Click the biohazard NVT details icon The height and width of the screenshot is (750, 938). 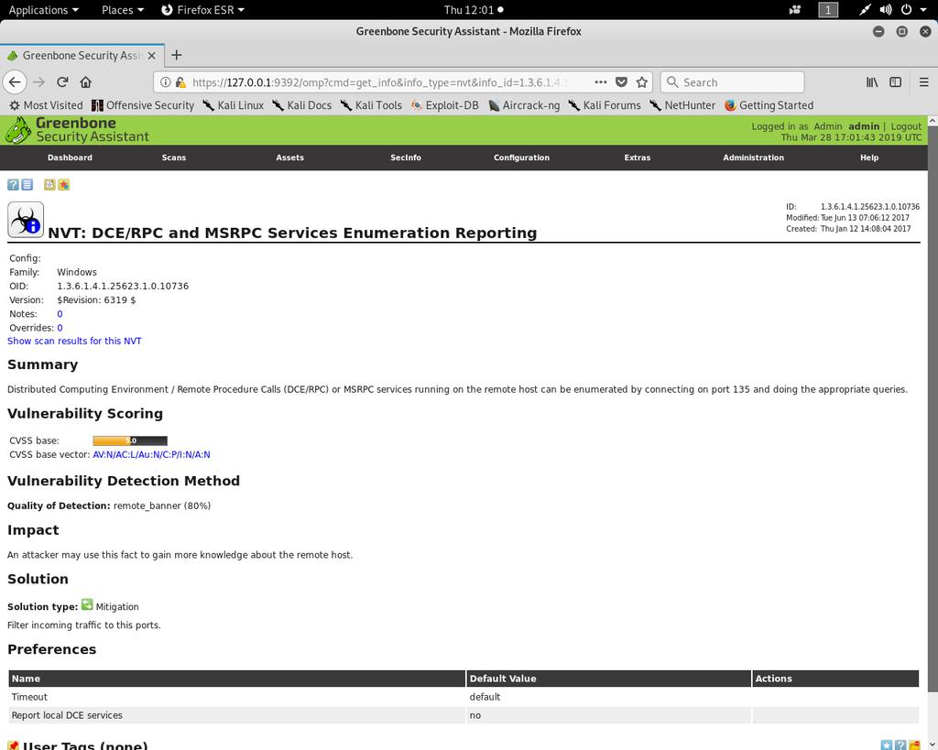26,220
